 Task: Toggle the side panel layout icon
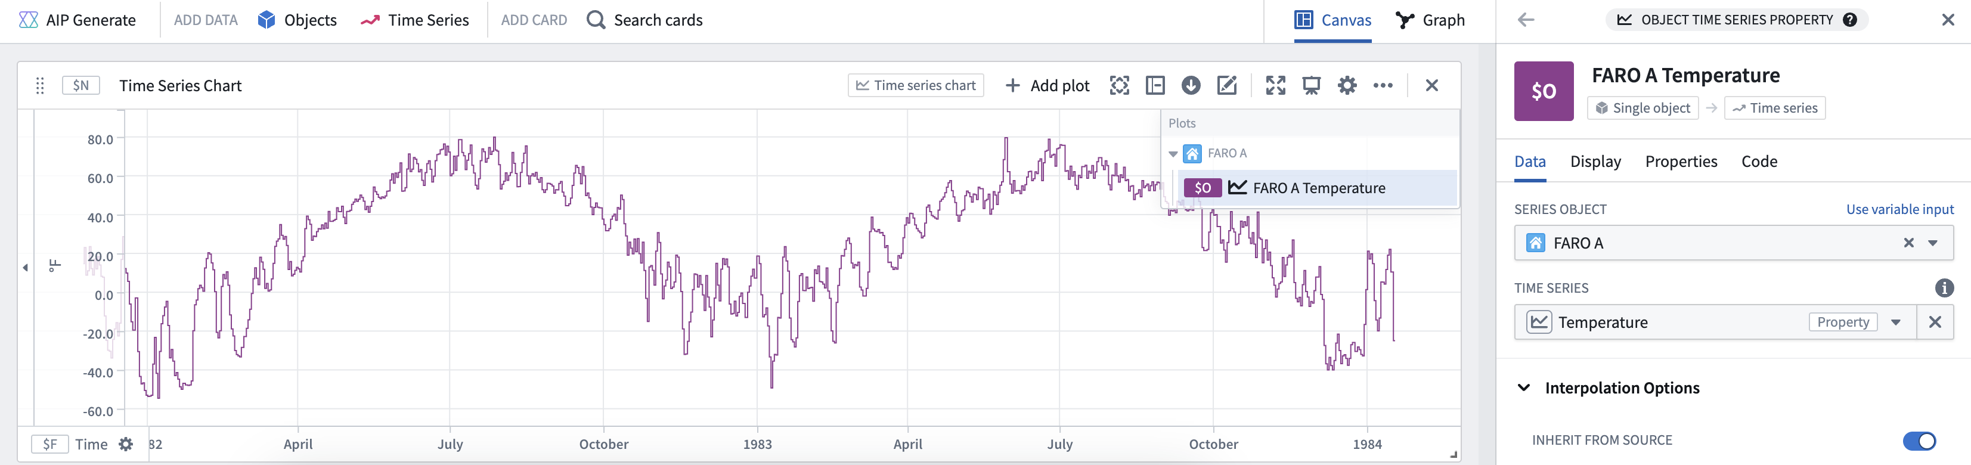pos(1155,86)
